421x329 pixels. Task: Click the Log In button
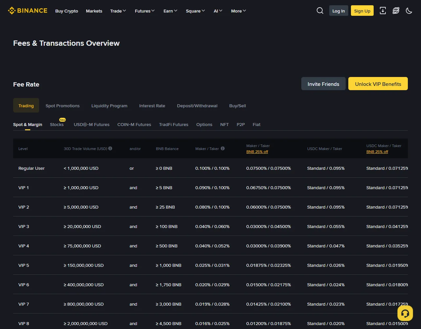pos(339,11)
